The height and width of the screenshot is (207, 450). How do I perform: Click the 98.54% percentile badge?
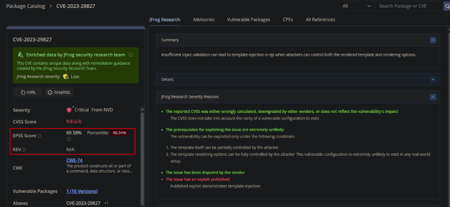pos(119,133)
